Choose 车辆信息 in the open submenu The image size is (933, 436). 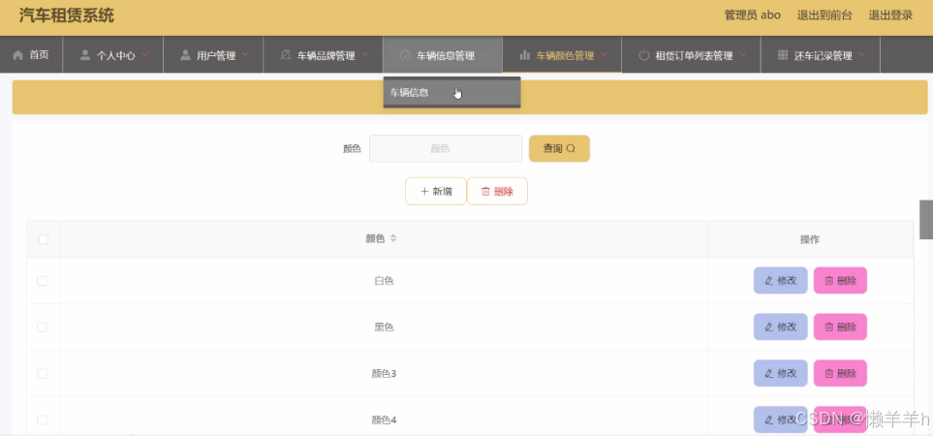[451, 92]
